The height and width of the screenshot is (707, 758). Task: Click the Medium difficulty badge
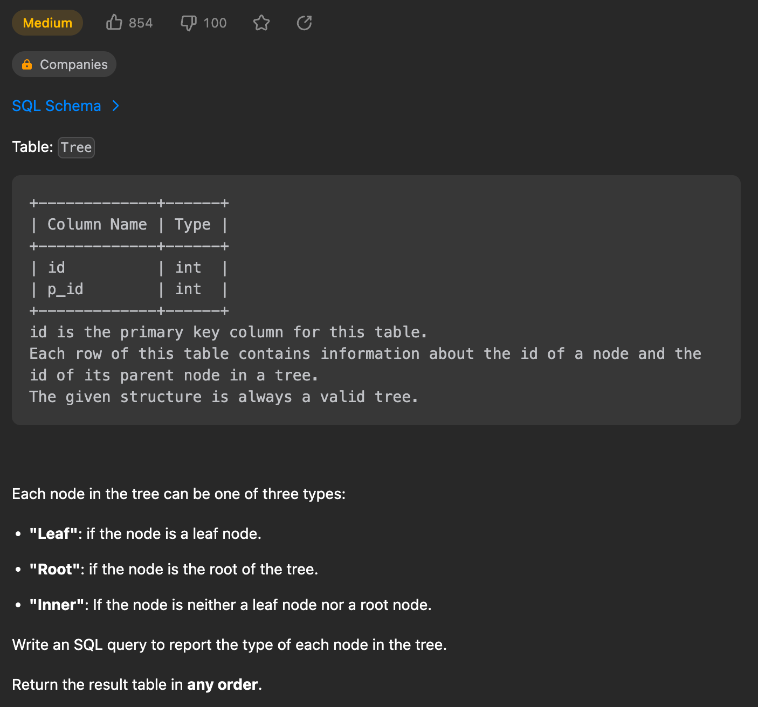coord(47,23)
